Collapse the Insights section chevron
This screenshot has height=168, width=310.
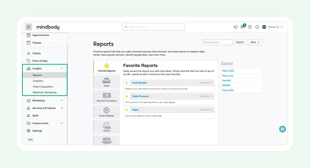pyautogui.click(x=62, y=68)
